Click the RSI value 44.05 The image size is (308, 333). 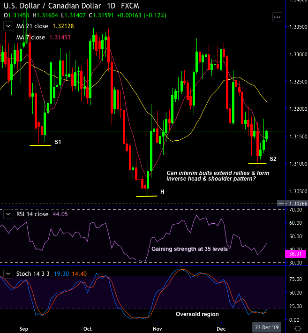pyautogui.click(x=60, y=214)
